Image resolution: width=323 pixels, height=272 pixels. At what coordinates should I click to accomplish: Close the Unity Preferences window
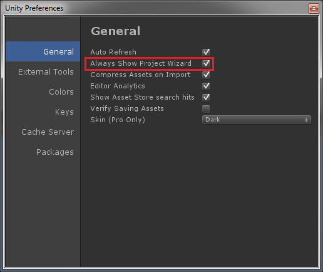click(x=314, y=8)
